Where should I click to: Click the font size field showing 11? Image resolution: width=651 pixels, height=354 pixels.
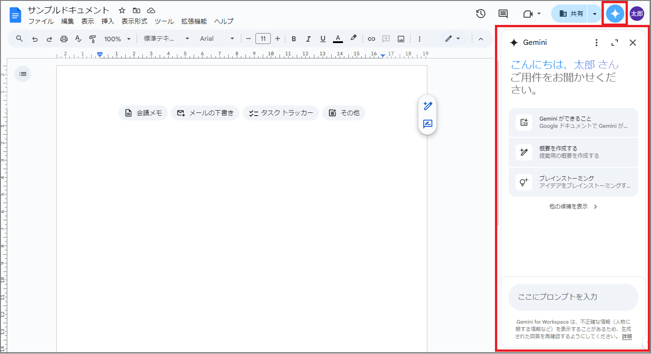click(x=263, y=39)
